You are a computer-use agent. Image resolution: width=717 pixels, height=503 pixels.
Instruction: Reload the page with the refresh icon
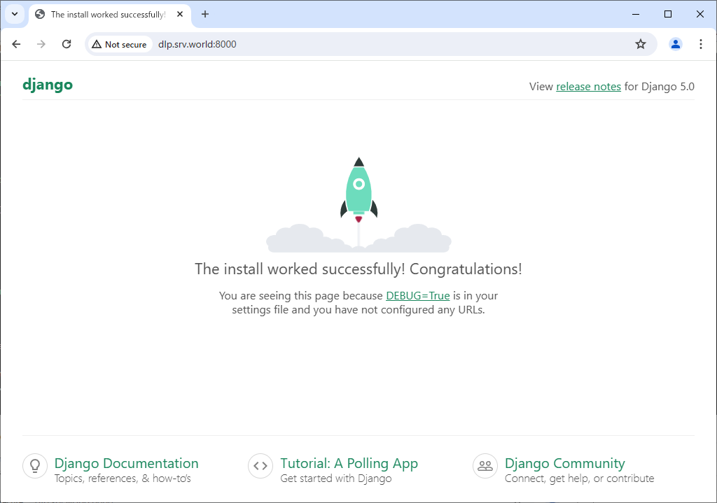tap(67, 44)
